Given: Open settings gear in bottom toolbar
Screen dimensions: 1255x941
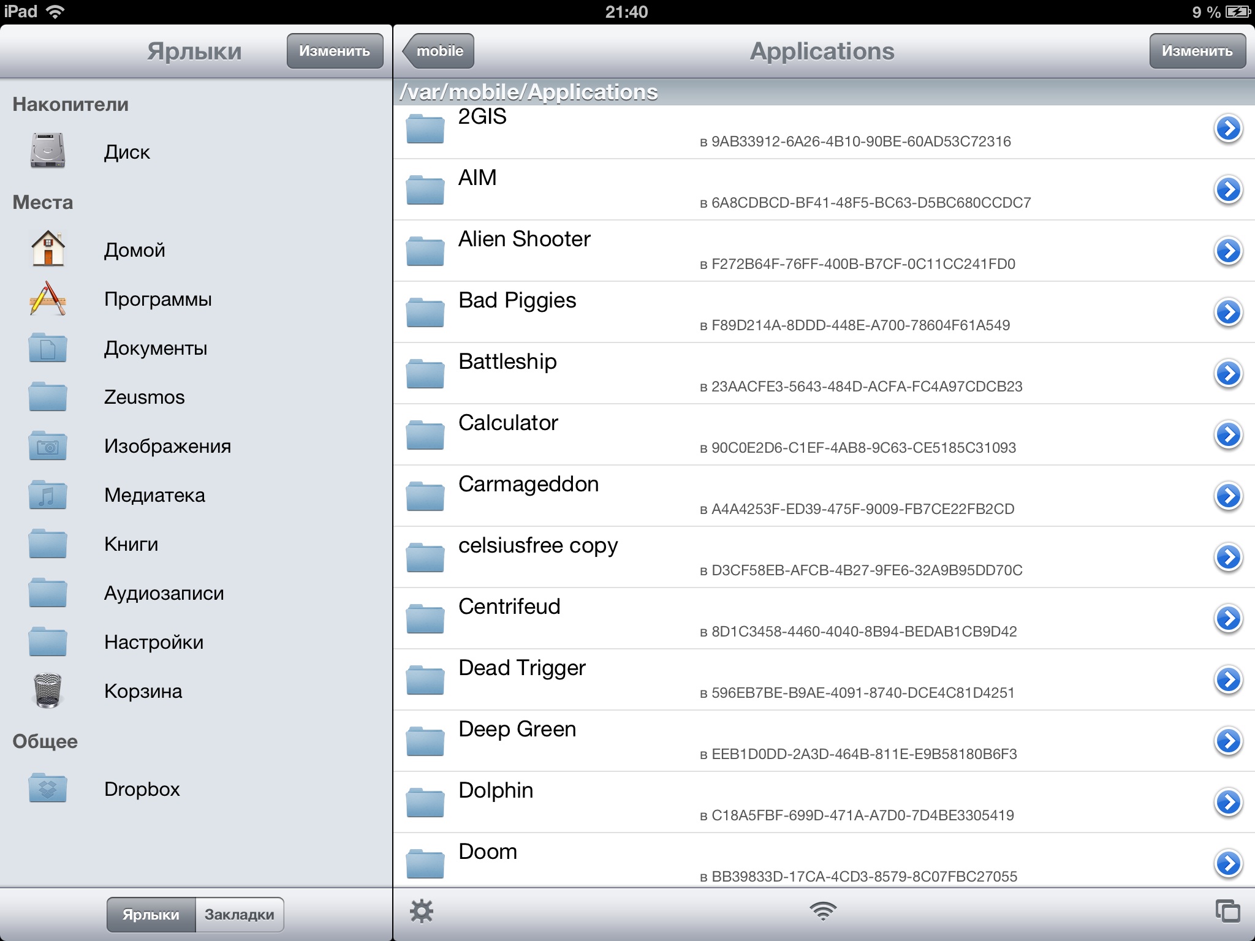Looking at the screenshot, I should point(422,911).
